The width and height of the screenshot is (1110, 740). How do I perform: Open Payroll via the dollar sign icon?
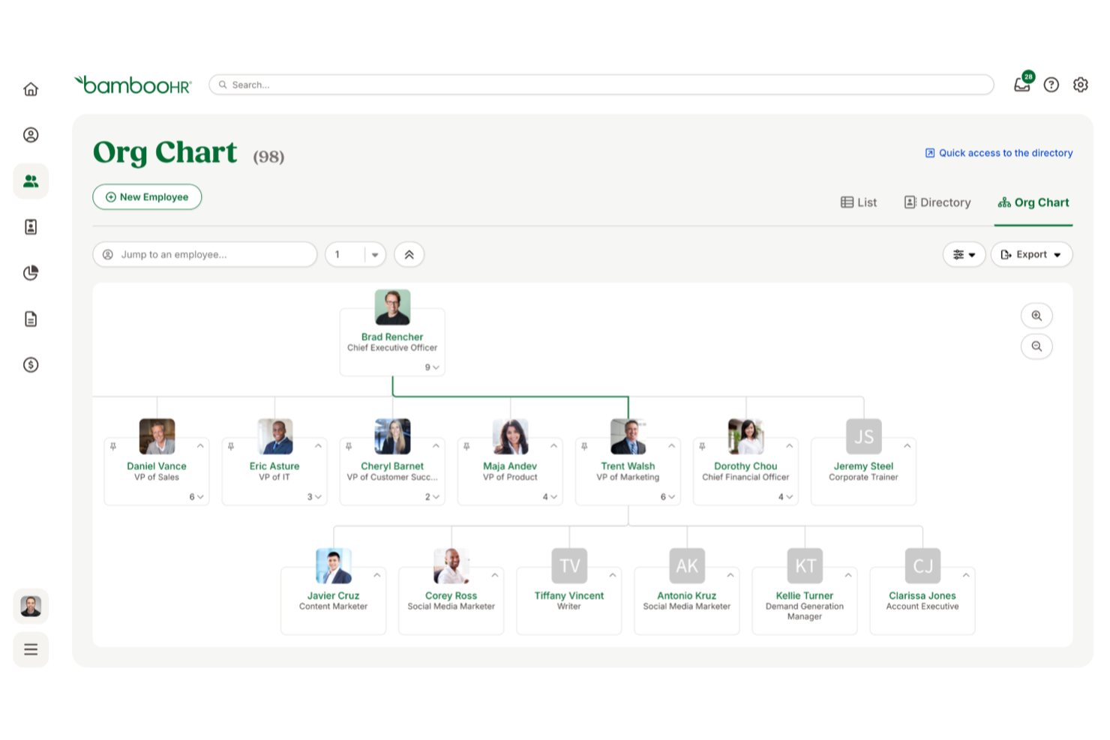(x=31, y=365)
